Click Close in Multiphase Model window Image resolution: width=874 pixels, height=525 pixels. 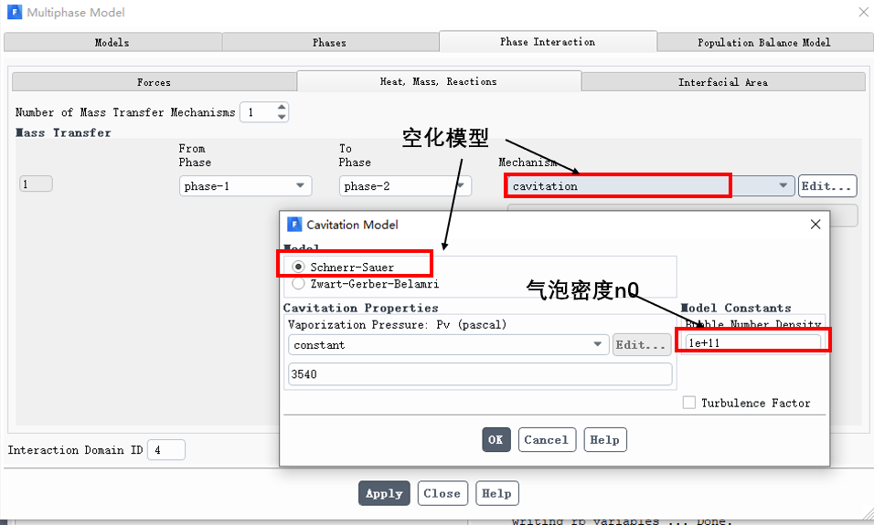click(x=442, y=493)
